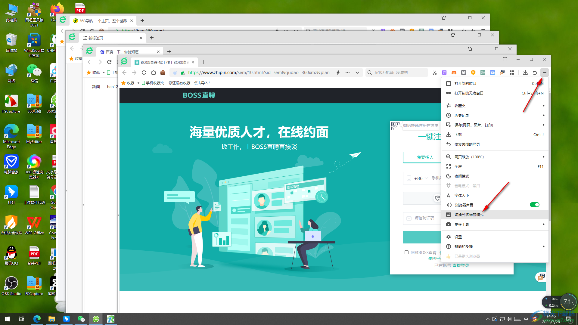
Task: Select 下载 menu item
Action: 495,135
